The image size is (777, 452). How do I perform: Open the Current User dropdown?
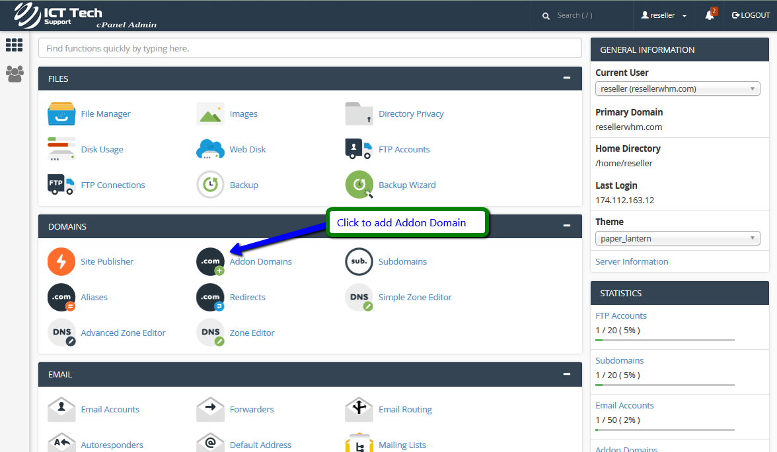[677, 89]
